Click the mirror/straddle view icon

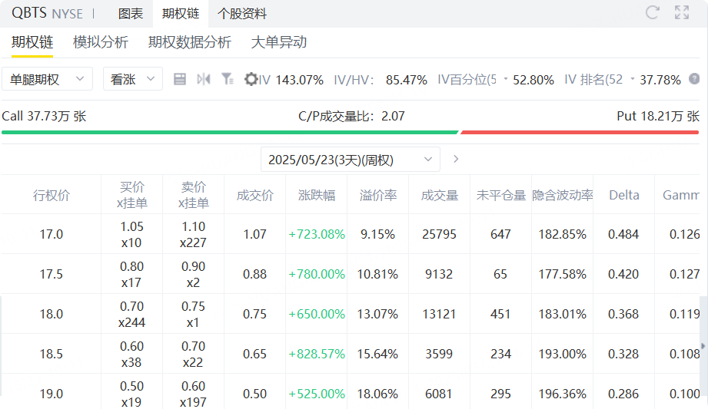[204, 79]
